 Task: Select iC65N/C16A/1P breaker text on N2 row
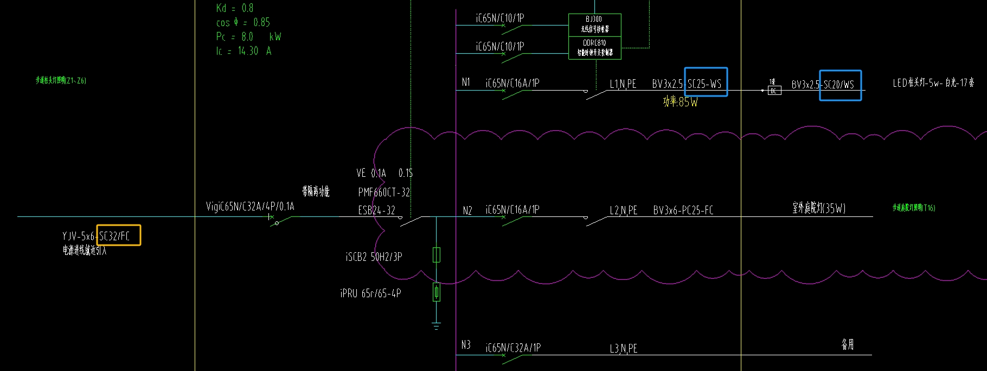[x=512, y=209]
